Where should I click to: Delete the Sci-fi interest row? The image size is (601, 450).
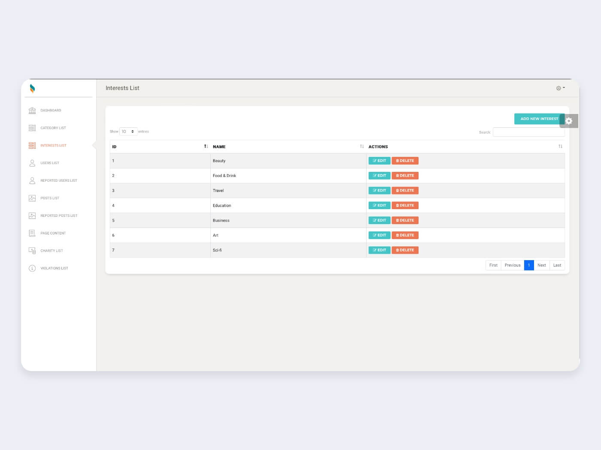click(405, 250)
